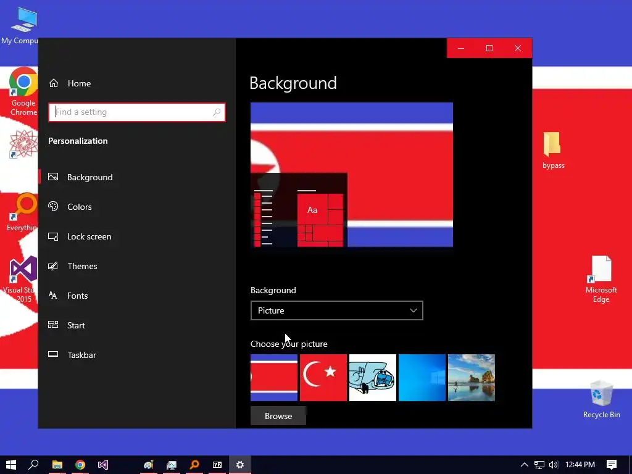The image size is (632, 474).
Task: Click the Taskbar icon in the sidebar
Action: 53,354
